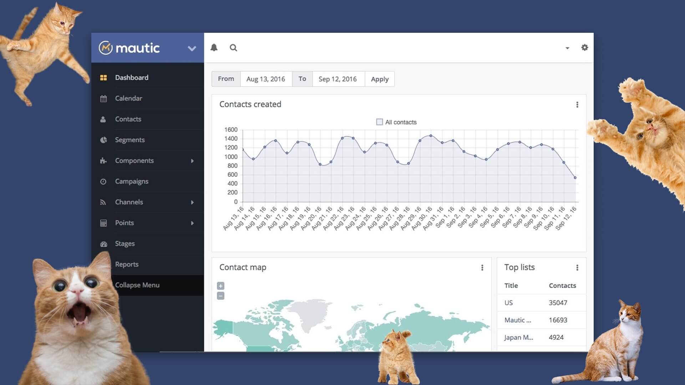Click the Contacts created widget title
This screenshot has width=685, height=385.
pyautogui.click(x=250, y=104)
